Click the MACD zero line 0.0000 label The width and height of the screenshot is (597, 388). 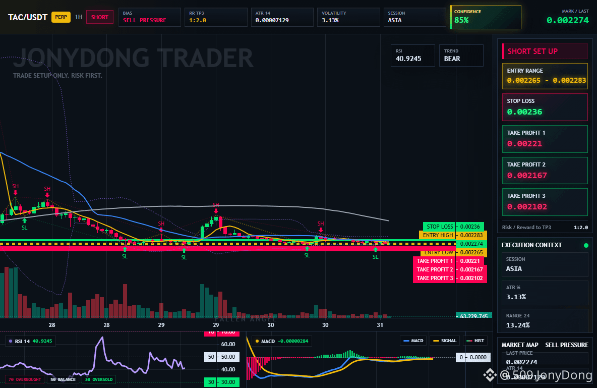coord(473,357)
